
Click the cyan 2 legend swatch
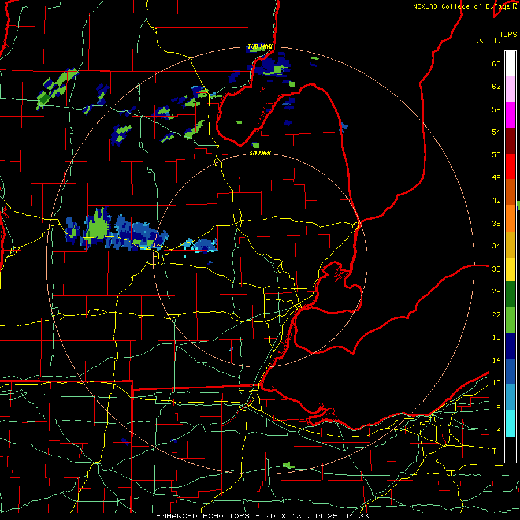tap(510, 424)
